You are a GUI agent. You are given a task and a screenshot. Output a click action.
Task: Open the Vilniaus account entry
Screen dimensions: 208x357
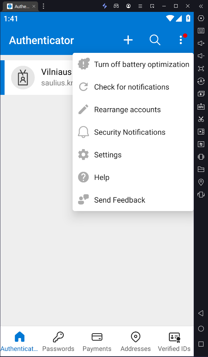(x=42, y=77)
